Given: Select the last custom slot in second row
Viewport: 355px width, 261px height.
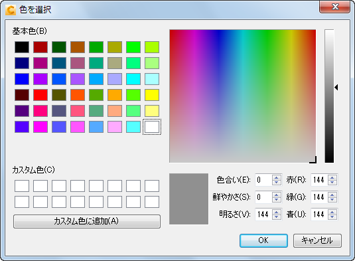Looking at the screenshot, I should click(152, 202).
